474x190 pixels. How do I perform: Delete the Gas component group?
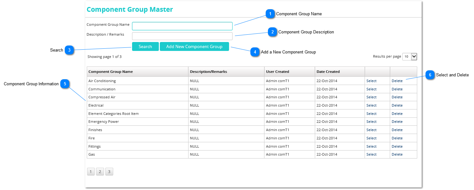click(397, 154)
